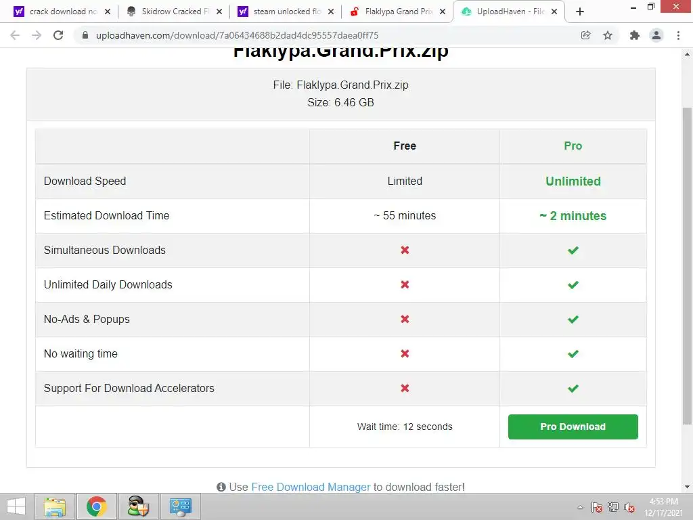Click the Action Center flag tray icon
This screenshot has width=693, height=520.
597,508
